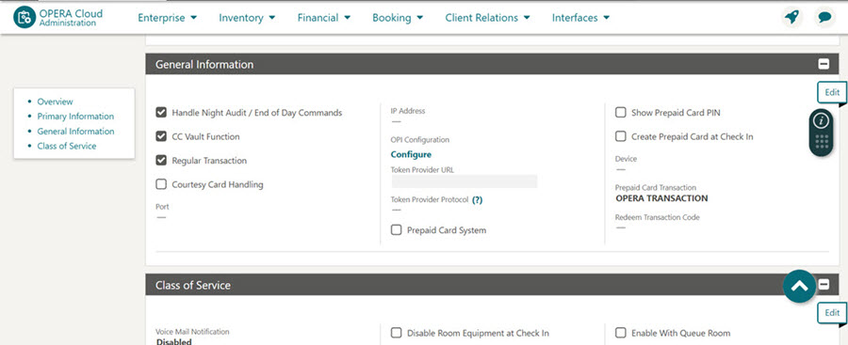The height and width of the screenshot is (345, 848).
Task: Click the Device label
Action: pos(626,159)
